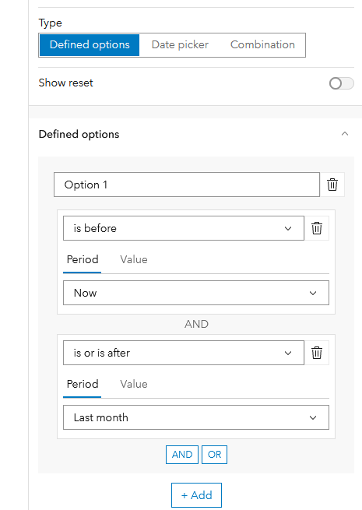Delete Option 1 with trash icon
Screen dimensions: 362x510
coord(332,185)
